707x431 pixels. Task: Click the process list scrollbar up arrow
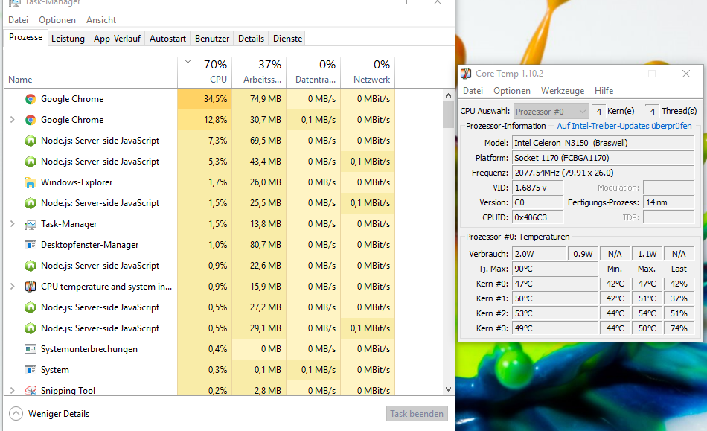448,95
